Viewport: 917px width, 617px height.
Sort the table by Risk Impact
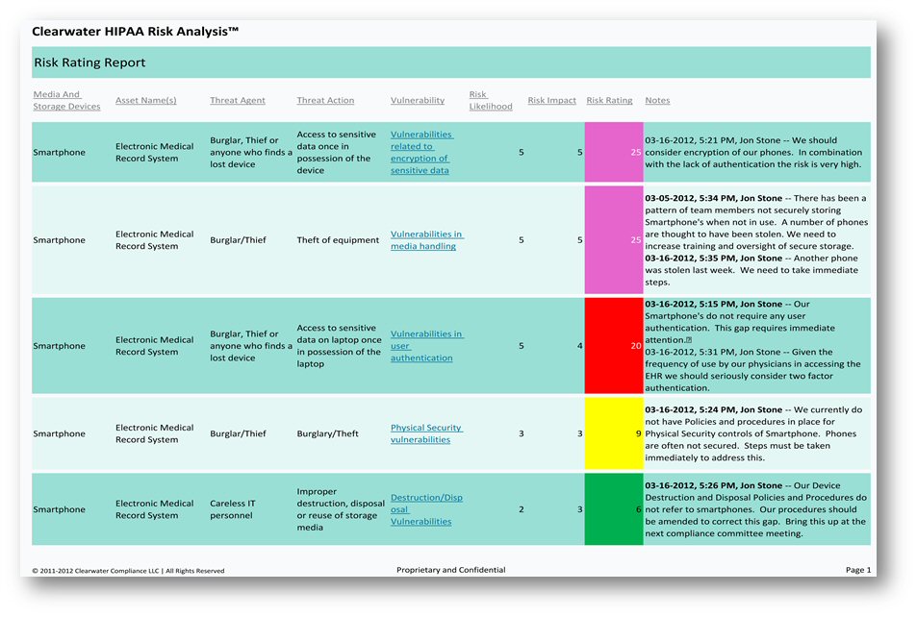pyautogui.click(x=551, y=99)
